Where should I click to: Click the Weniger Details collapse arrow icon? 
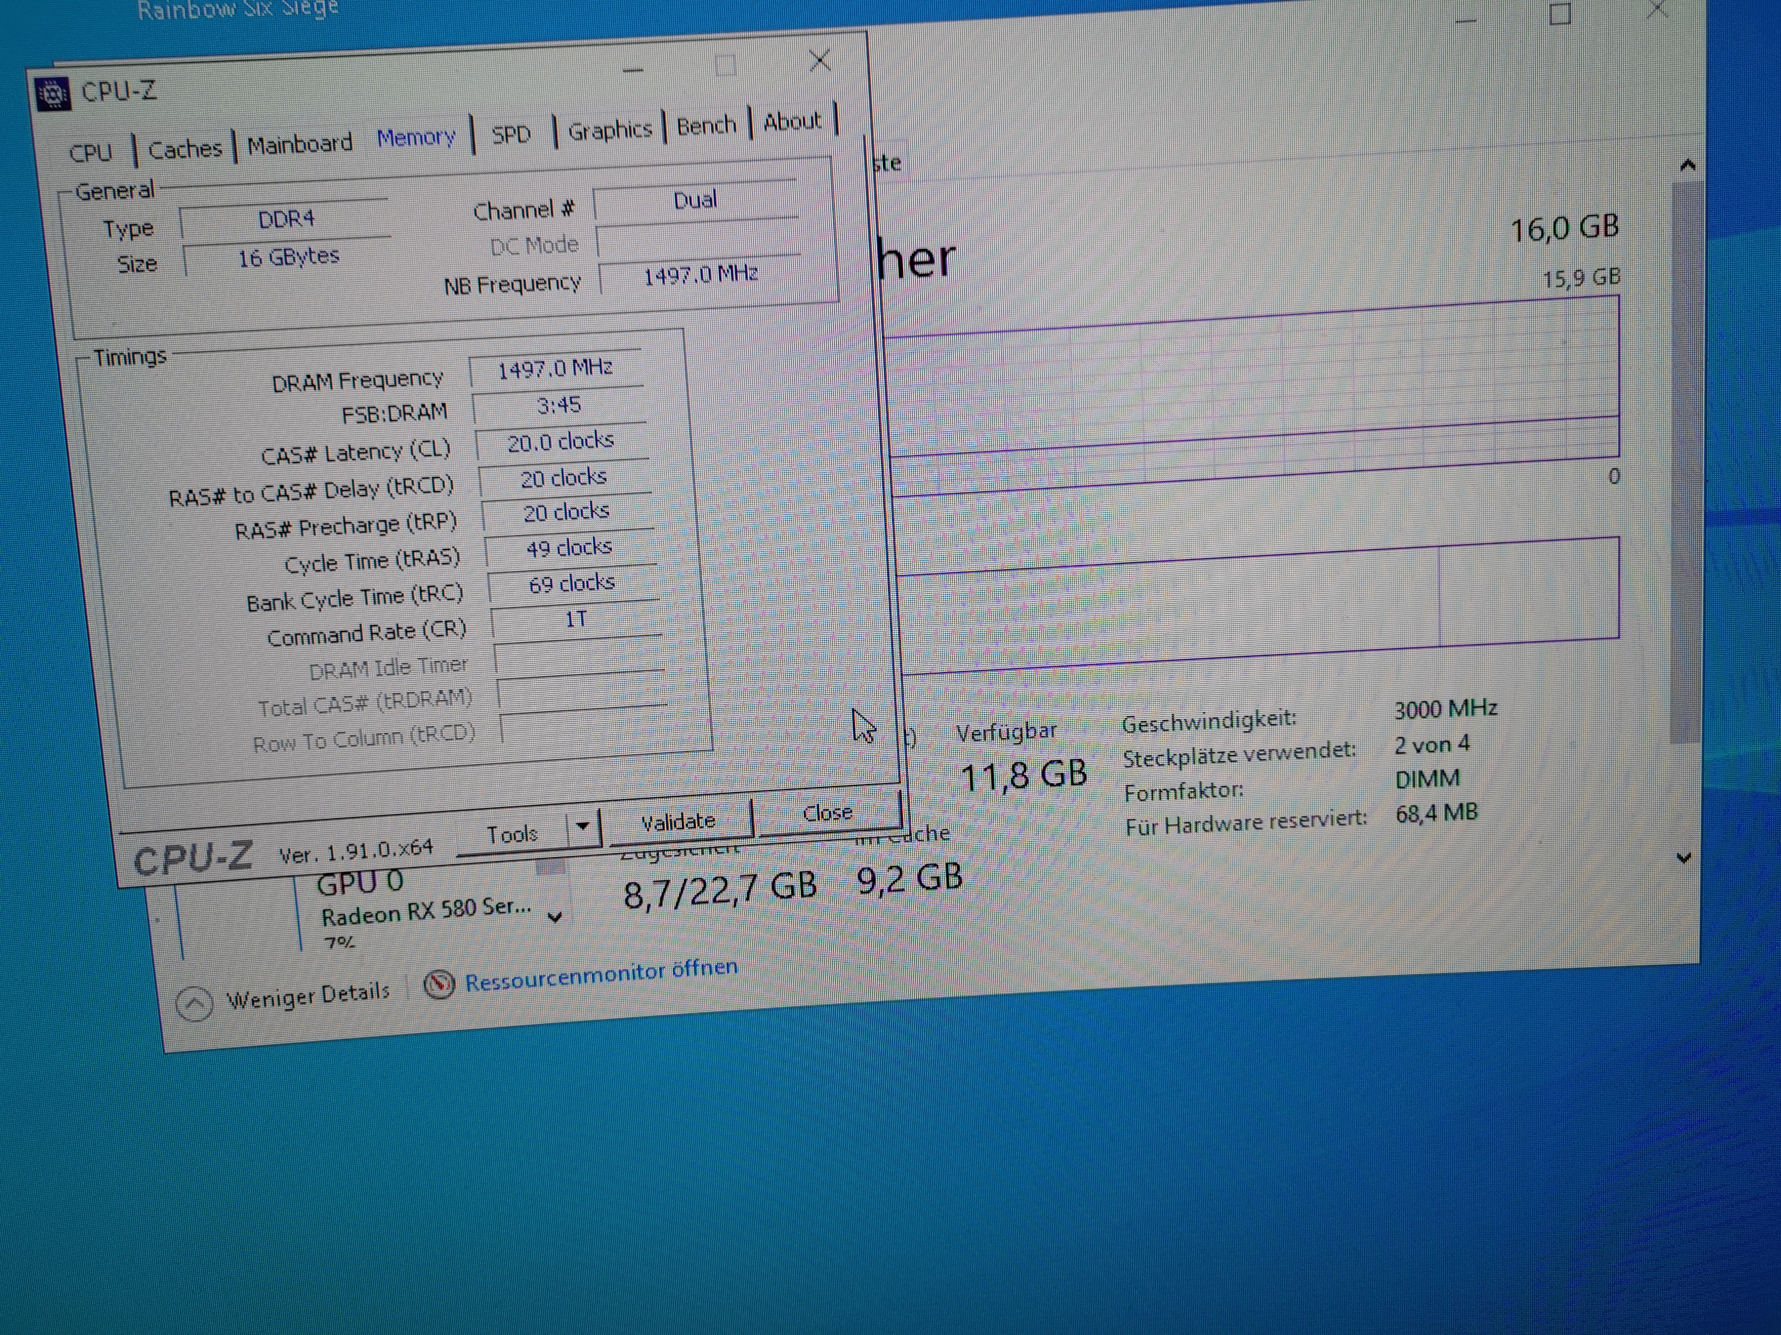coord(194,1004)
